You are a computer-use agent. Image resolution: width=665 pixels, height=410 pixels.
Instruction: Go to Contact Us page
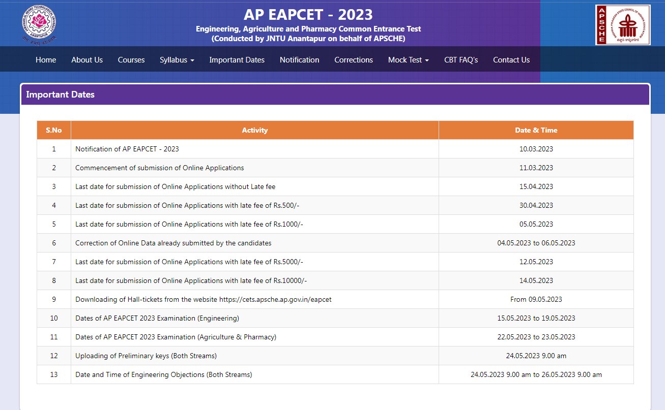(x=511, y=59)
